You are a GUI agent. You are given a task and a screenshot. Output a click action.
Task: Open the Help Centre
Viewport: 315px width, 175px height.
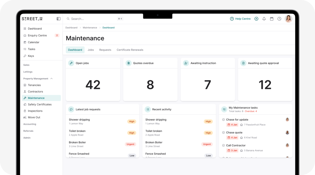coord(240,18)
